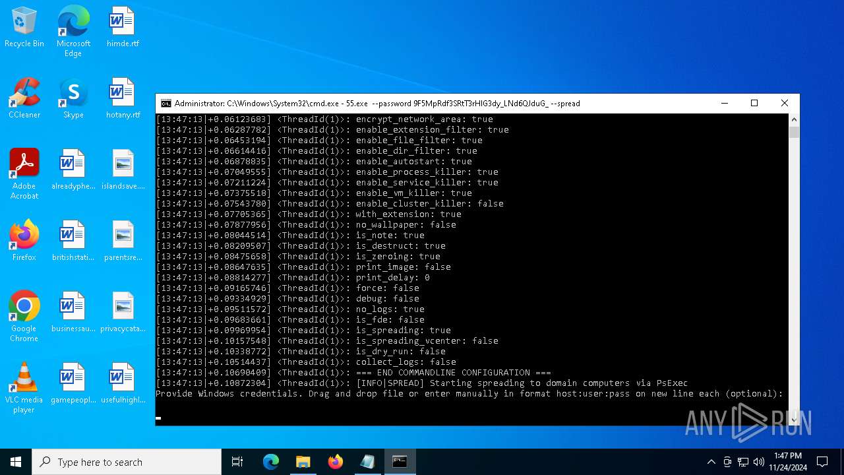Switch to the cmd.exe taskbar button
The image size is (844, 475).
tap(400, 462)
